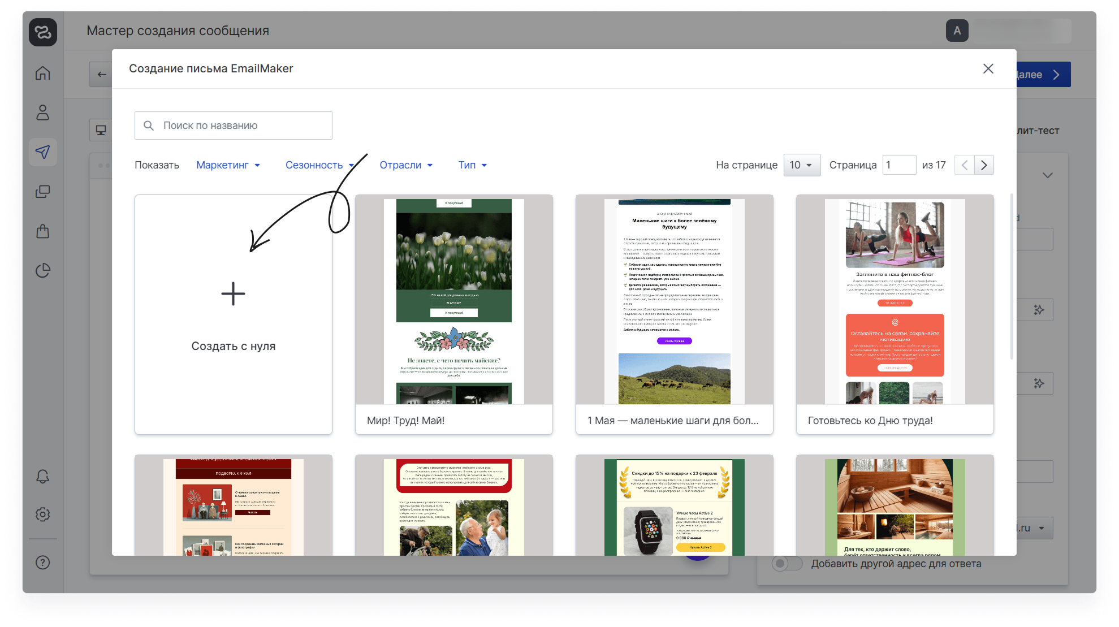Click the plus icon to create from scratch

pos(233,293)
